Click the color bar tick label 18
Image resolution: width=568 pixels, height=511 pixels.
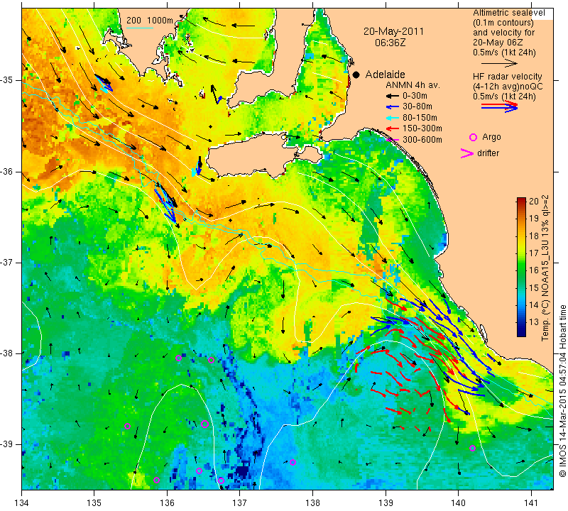pos(534,236)
